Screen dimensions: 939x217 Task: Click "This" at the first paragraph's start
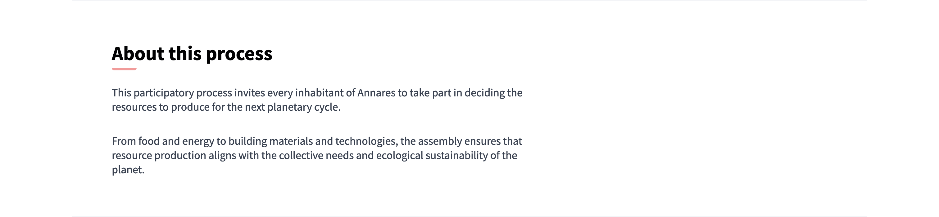point(121,93)
